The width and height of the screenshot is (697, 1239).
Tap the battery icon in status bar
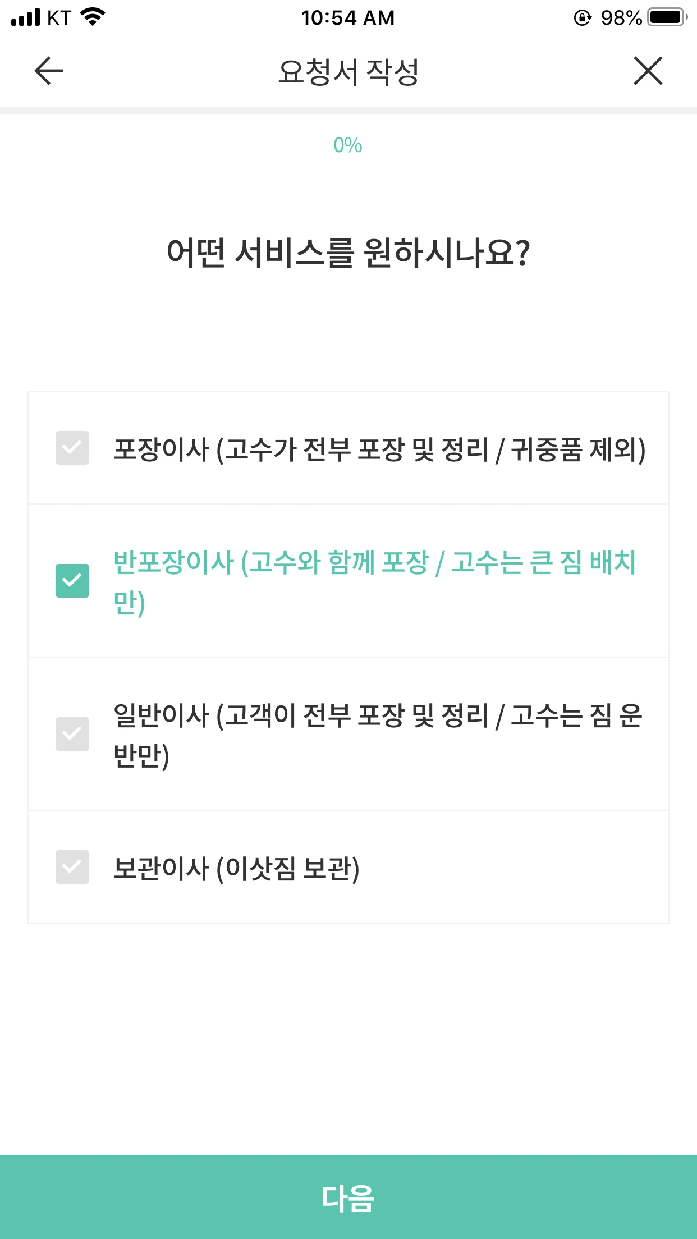[x=668, y=17]
